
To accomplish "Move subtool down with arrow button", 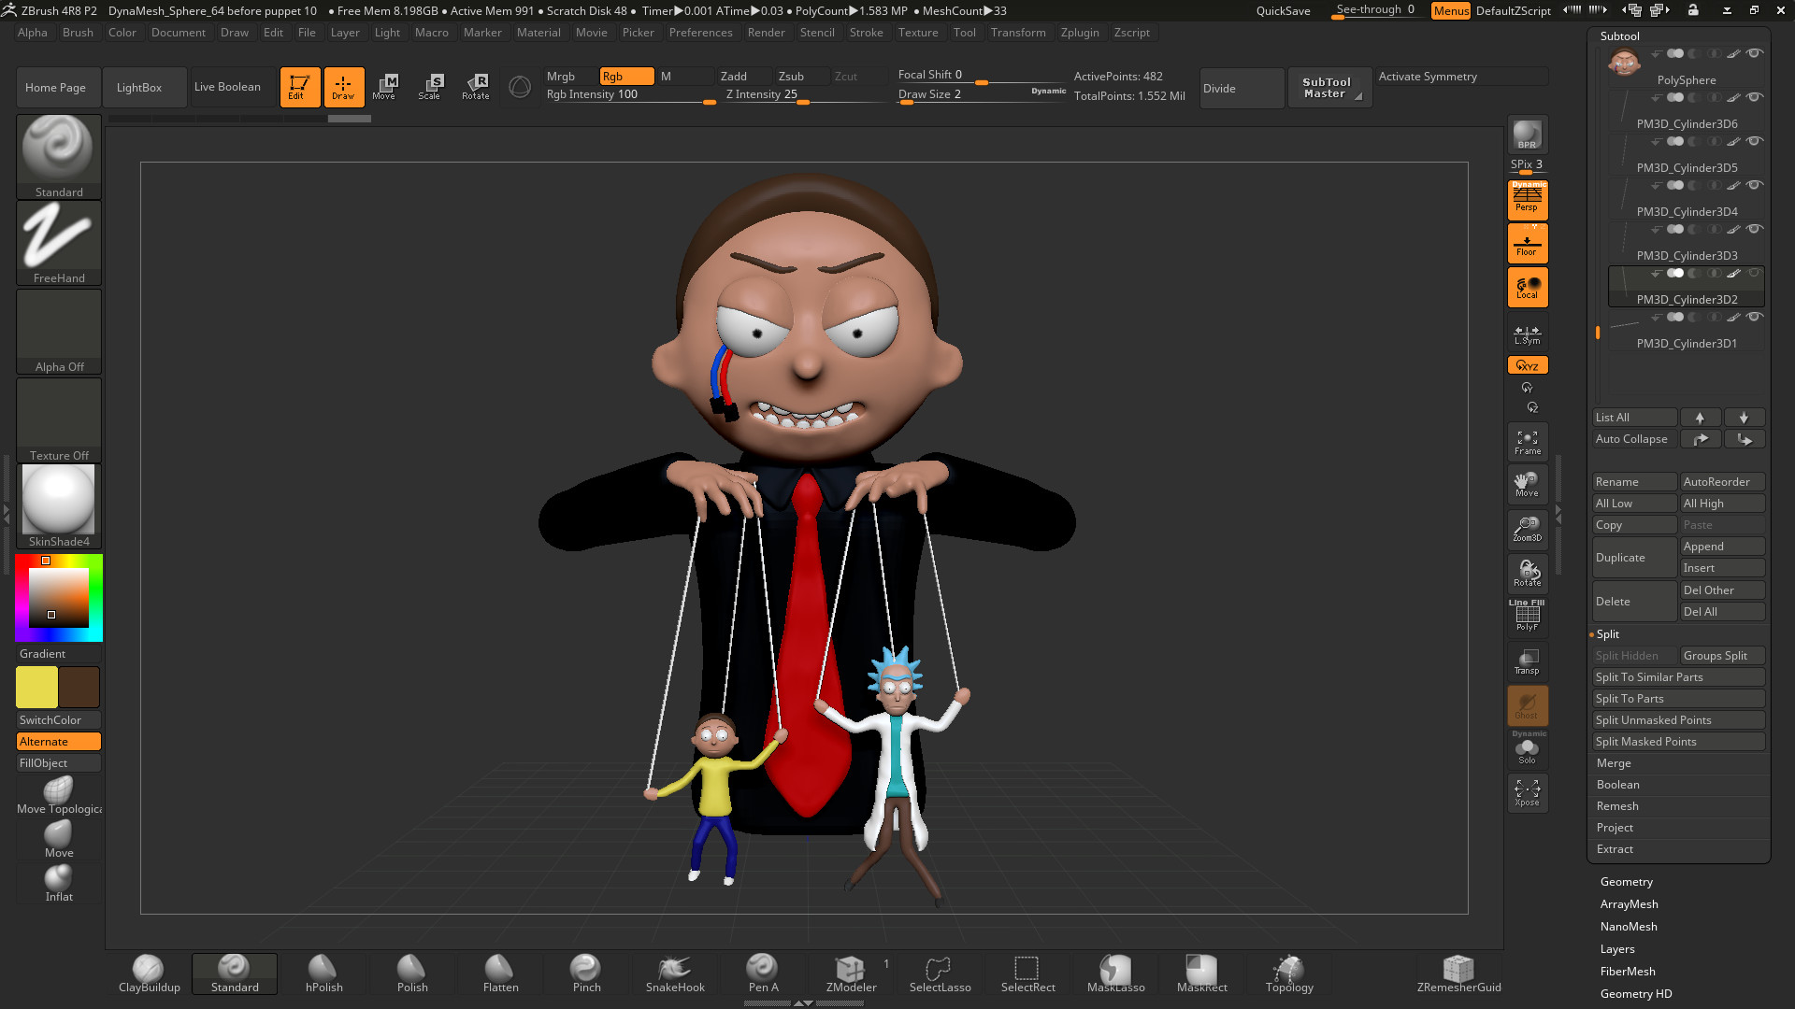I will 1744,418.
